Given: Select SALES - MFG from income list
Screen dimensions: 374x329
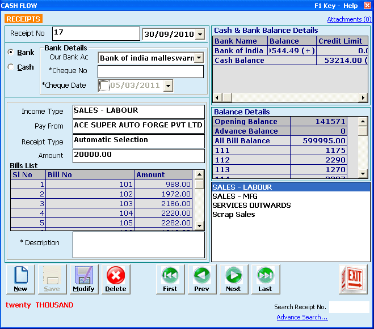Looking at the screenshot, I should [234, 196].
